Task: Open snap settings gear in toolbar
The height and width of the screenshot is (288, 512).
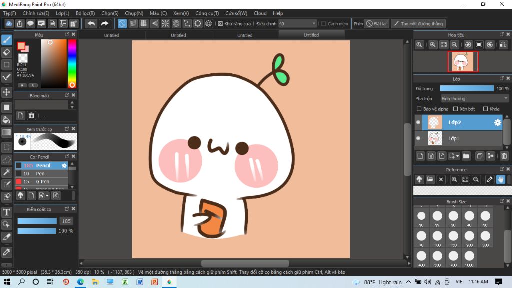Action: (x=208, y=24)
